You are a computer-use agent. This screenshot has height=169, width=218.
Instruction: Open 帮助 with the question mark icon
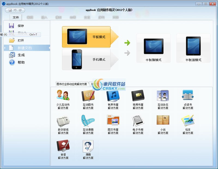pos(27,62)
